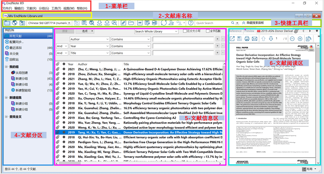Switch to Local Library Mode icon
This screenshot has width=324, height=174.
[x=7, y=23]
